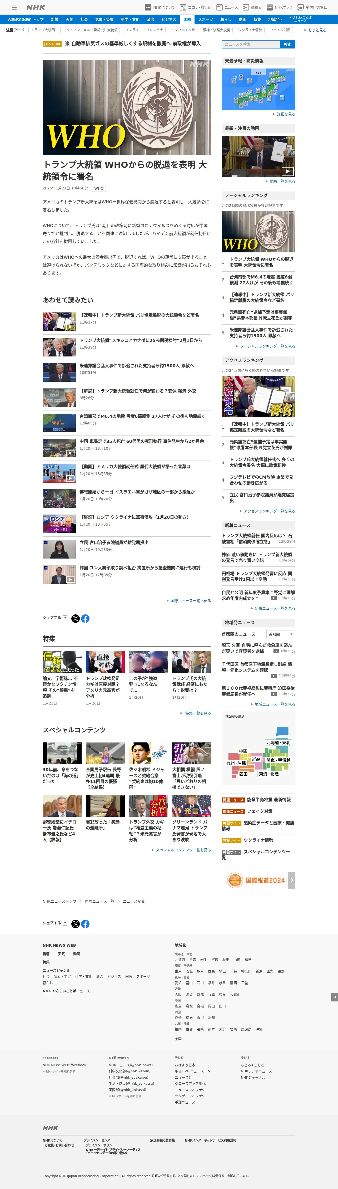
Task: Open 新着ニュース一覧を見る link
Action: coord(273,608)
